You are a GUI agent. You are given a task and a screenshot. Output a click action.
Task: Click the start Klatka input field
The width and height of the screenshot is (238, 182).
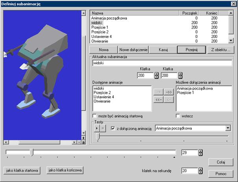pyautogui.click(x=146, y=75)
